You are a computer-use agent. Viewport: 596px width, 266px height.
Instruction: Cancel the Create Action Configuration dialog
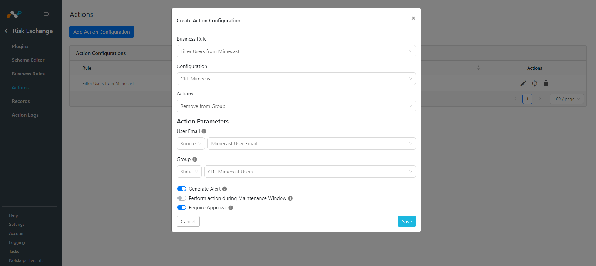click(188, 221)
